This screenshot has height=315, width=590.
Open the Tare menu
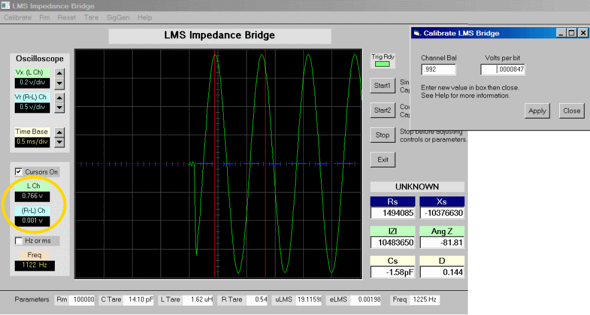click(91, 18)
